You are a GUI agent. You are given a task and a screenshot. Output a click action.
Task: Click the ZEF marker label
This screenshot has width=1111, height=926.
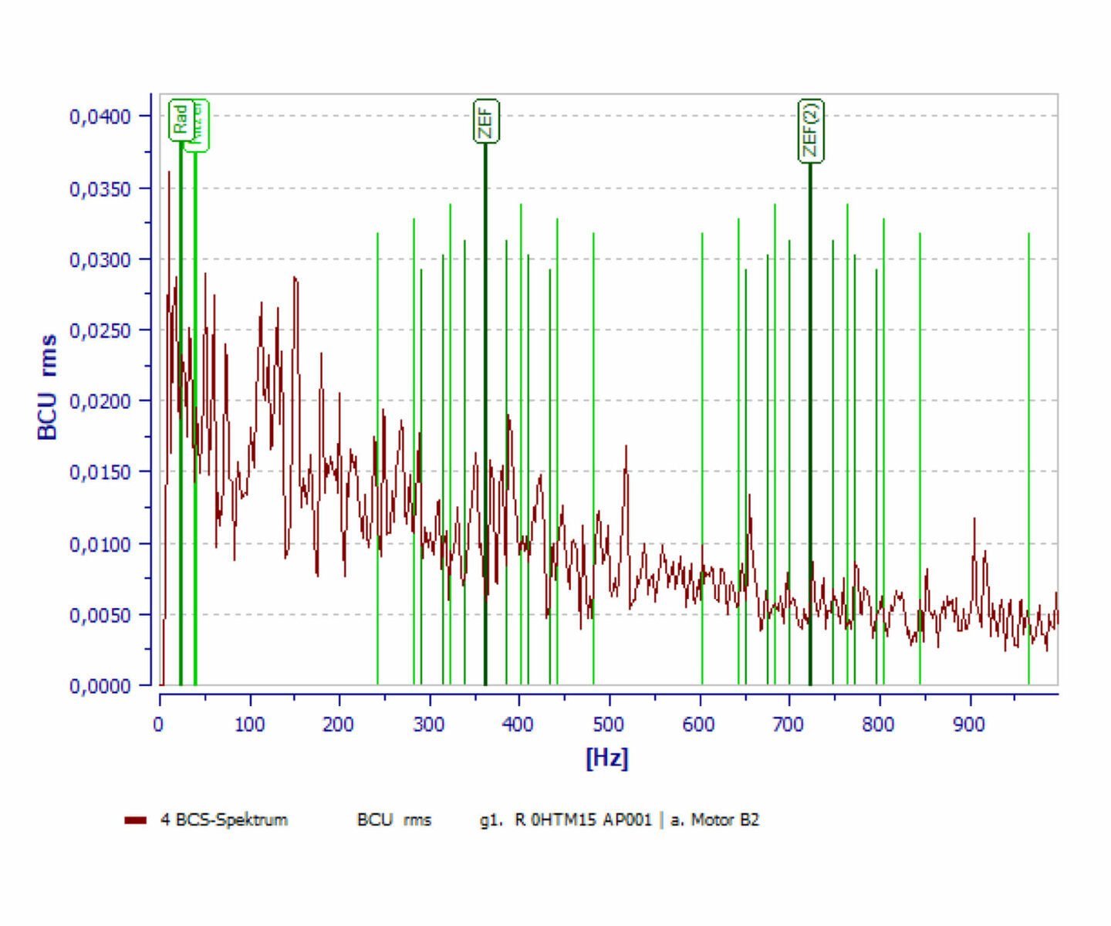[x=486, y=121]
